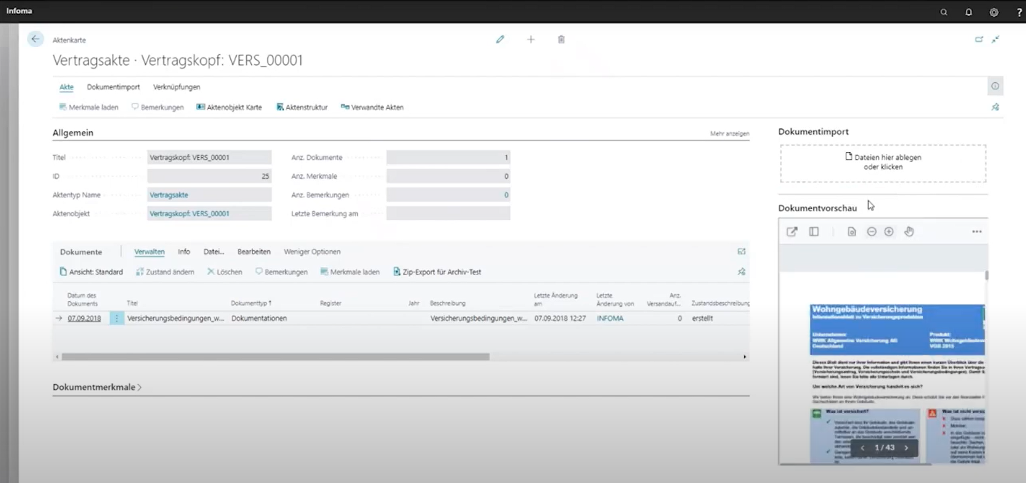Viewport: 1026px width, 483px height.
Task: Open document preview in new window icon
Action: 792,232
